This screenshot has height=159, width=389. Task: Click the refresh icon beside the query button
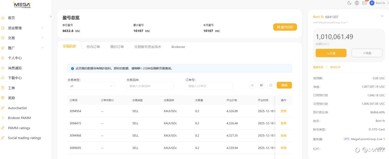coord(270,86)
